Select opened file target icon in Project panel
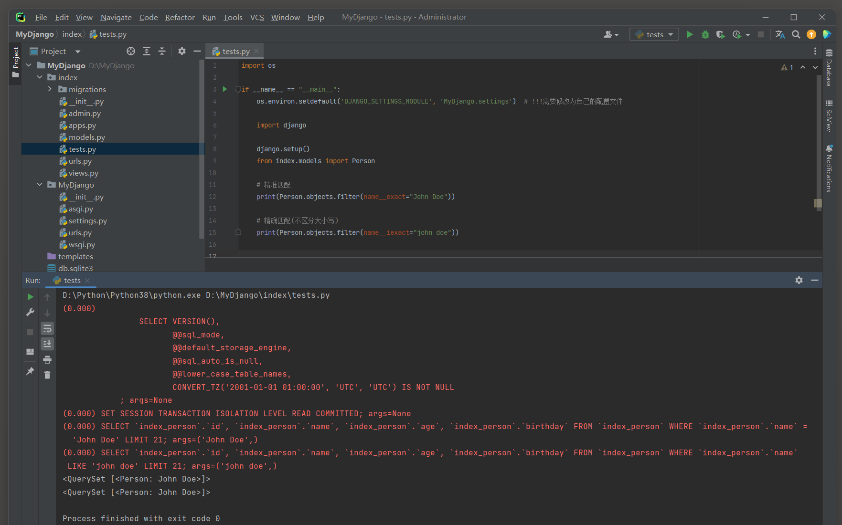This screenshot has width=842, height=525. (131, 51)
